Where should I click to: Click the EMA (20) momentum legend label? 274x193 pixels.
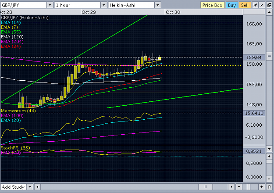coord(11,120)
